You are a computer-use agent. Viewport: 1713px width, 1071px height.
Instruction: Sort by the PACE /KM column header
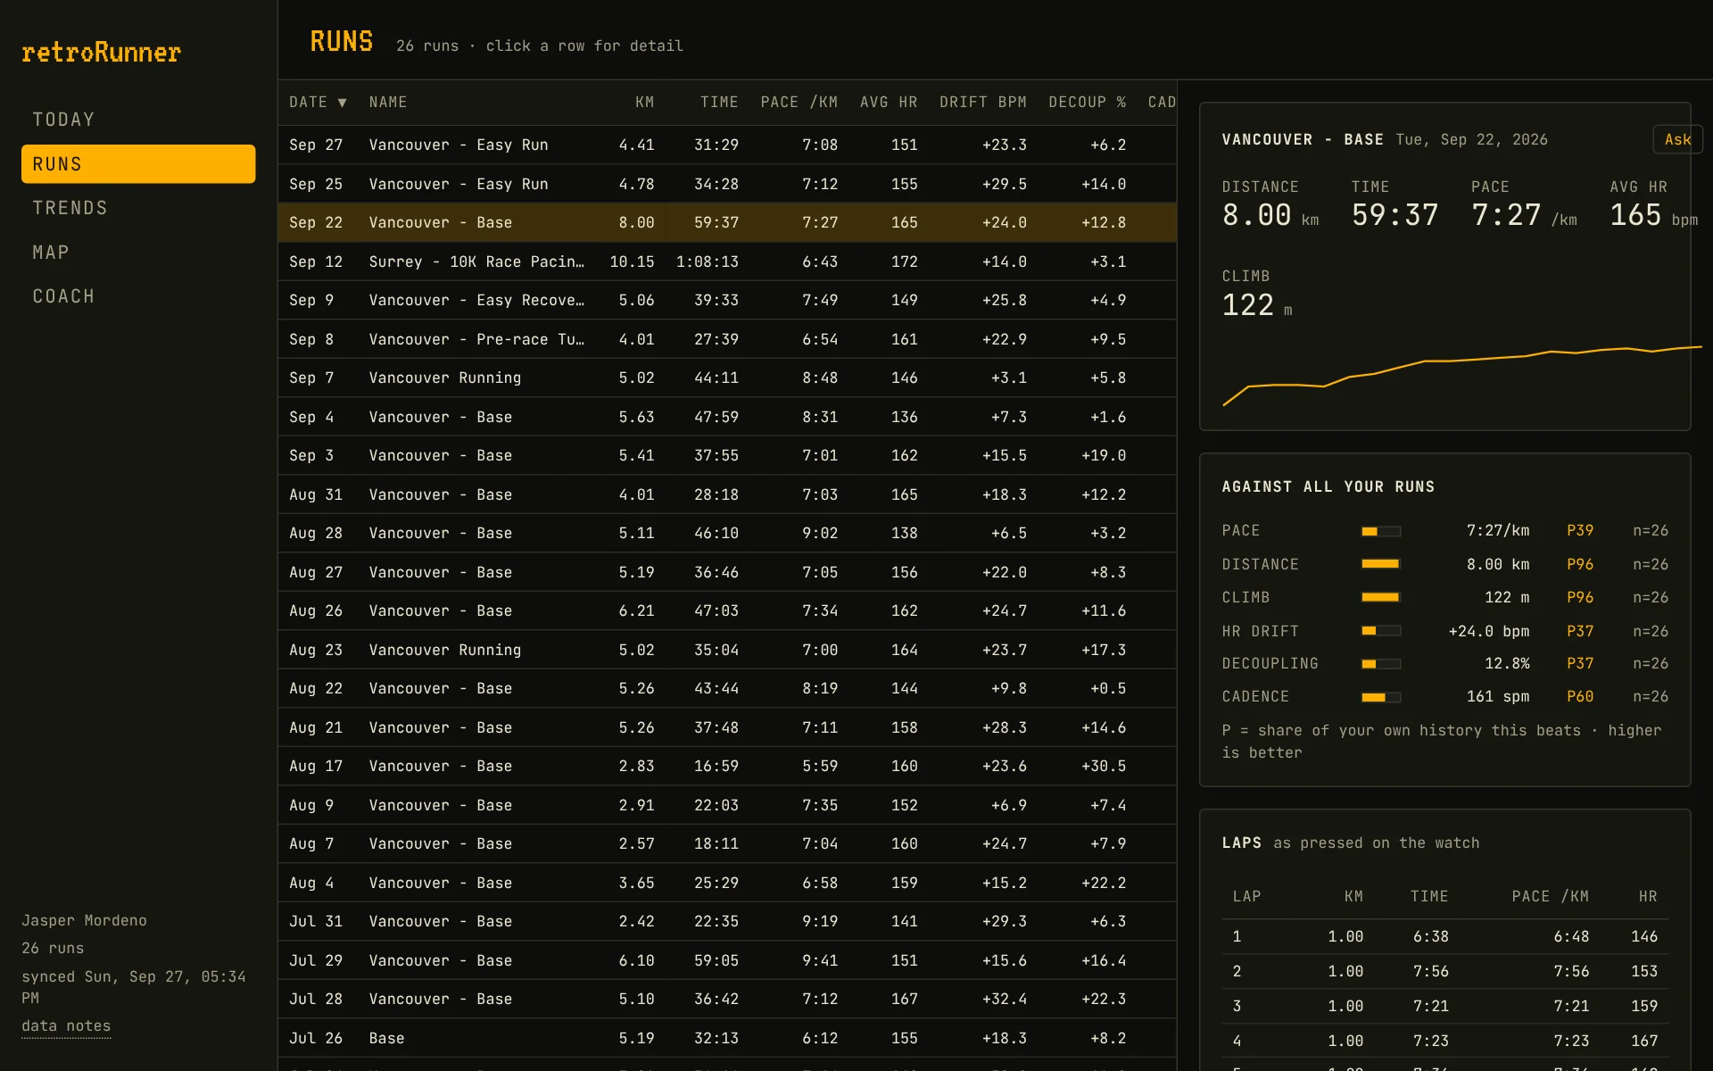[x=799, y=103]
